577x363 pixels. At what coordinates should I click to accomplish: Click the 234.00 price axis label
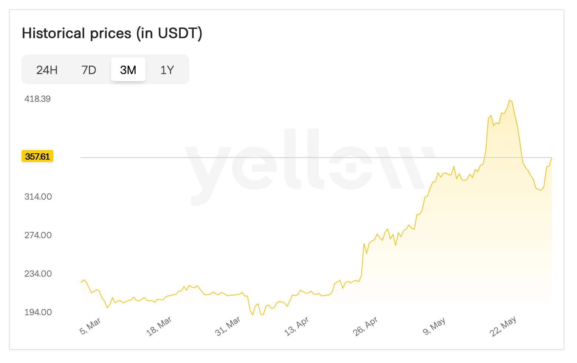(x=37, y=274)
